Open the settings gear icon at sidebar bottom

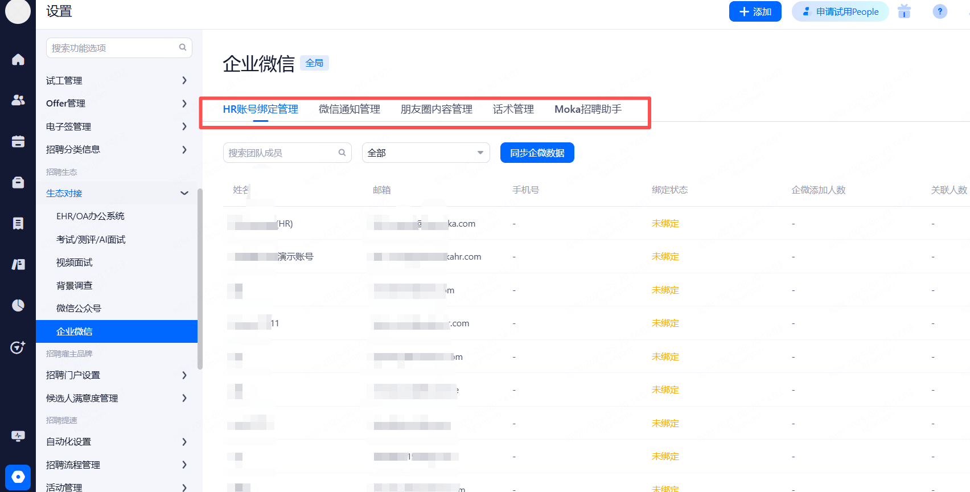(x=18, y=477)
